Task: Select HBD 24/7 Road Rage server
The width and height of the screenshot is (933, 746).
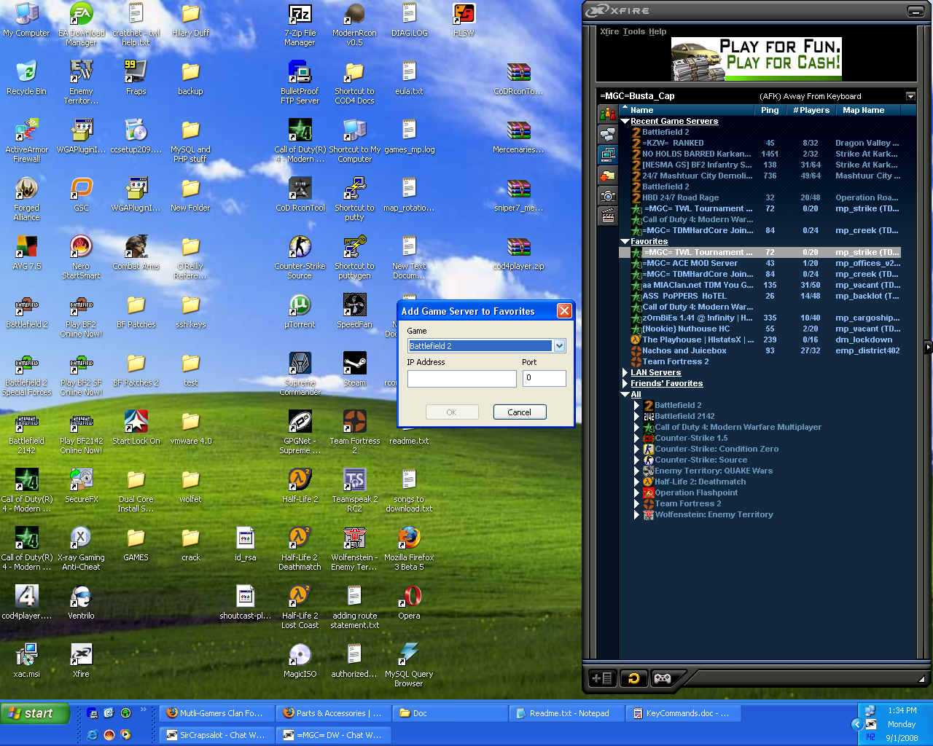Action: pos(765,198)
